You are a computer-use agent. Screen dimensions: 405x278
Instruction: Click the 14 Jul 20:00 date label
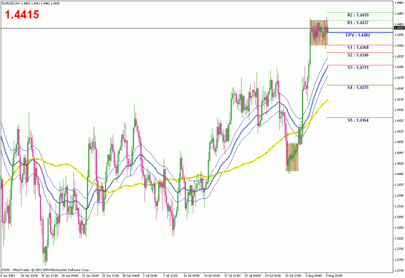[212, 275]
